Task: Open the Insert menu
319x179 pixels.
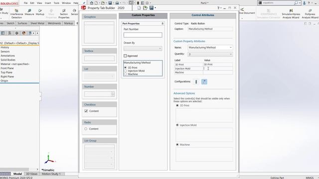Action: (48, 3)
